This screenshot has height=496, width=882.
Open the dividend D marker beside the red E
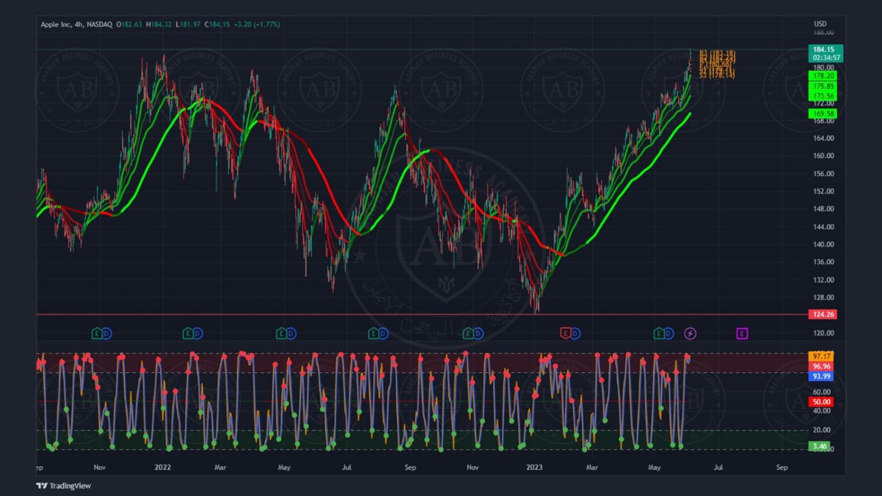(576, 334)
